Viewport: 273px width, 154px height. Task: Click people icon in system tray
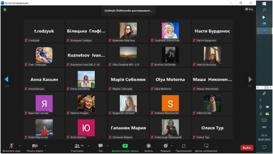click(264, 93)
